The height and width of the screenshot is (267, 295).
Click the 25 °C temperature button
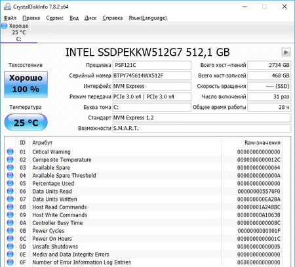26,123
